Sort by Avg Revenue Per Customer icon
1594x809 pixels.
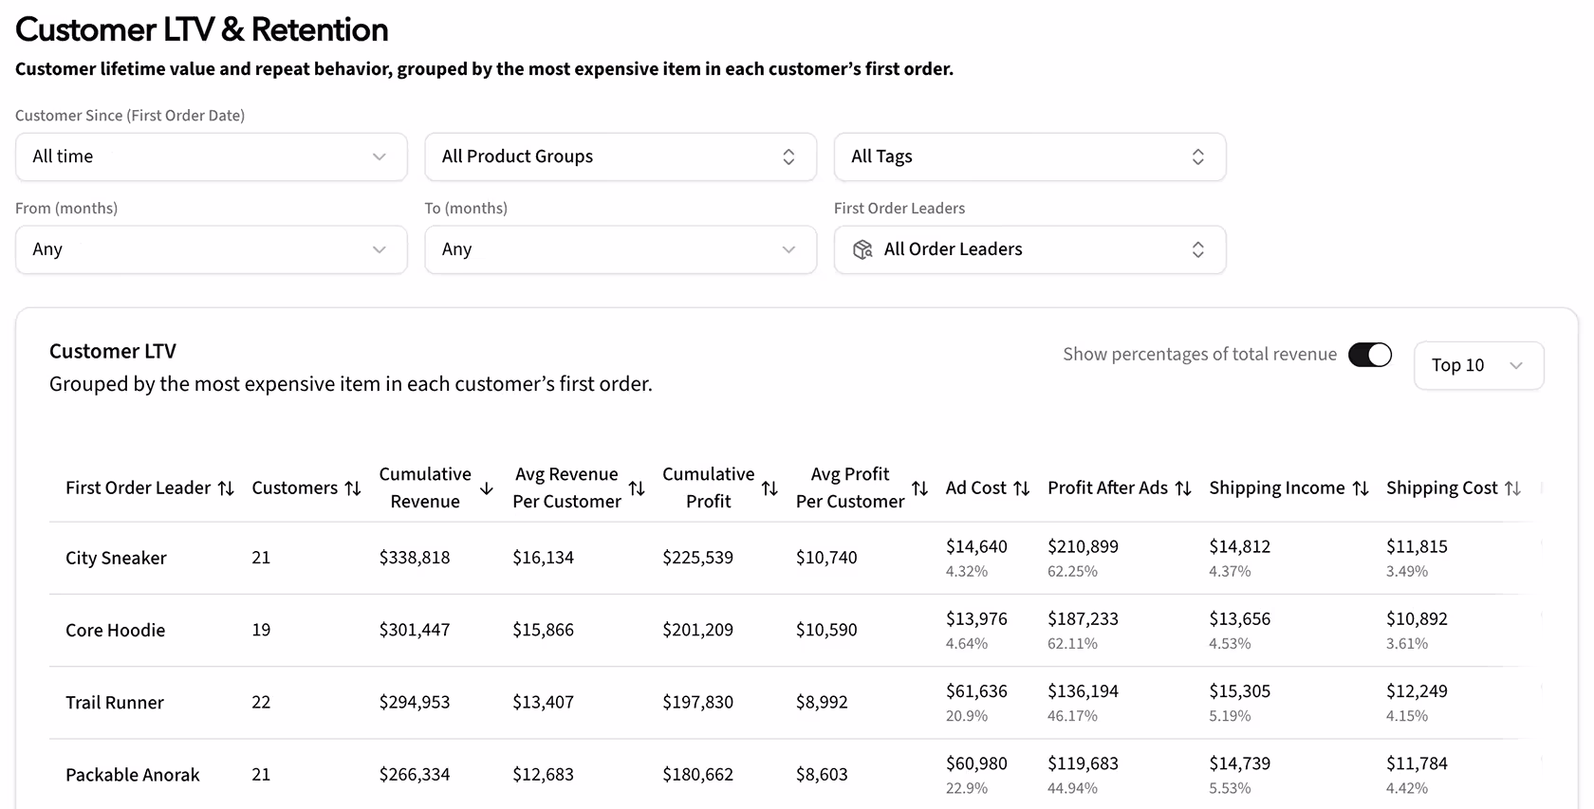click(x=637, y=488)
